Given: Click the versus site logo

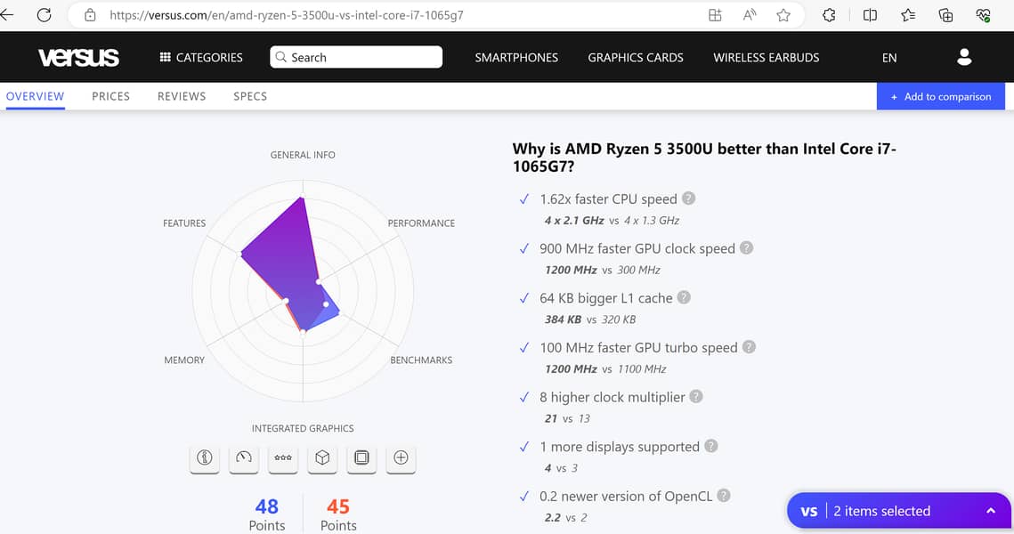Looking at the screenshot, I should [x=78, y=57].
